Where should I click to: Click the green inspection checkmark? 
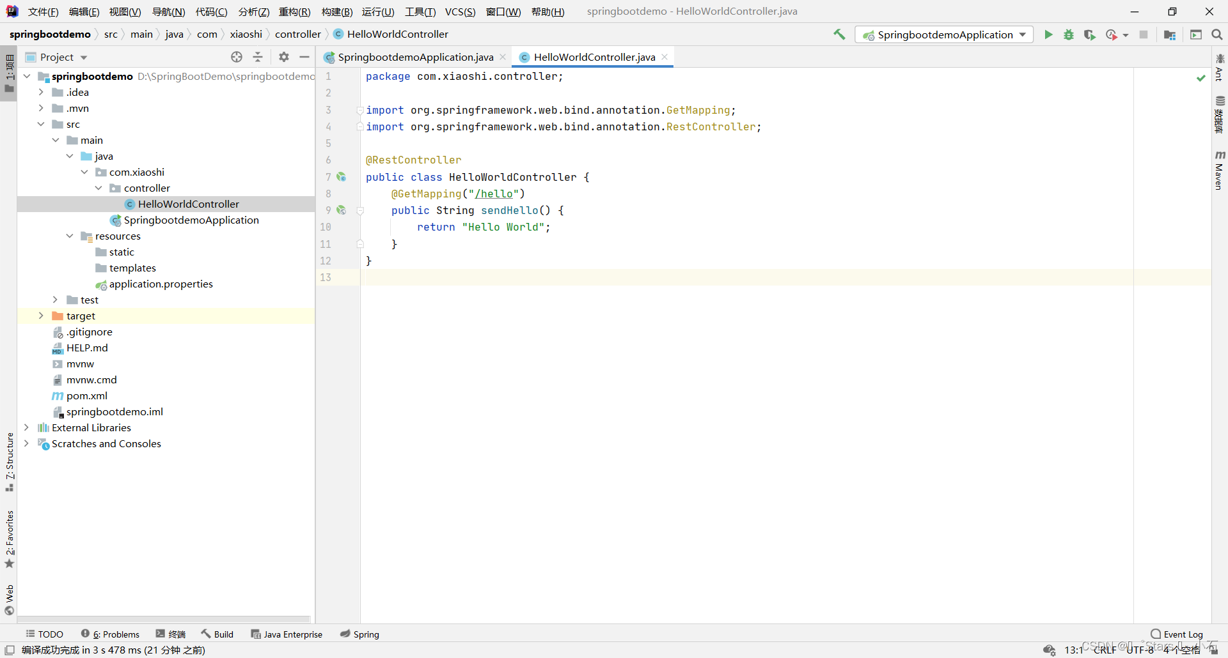[x=1200, y=77]
